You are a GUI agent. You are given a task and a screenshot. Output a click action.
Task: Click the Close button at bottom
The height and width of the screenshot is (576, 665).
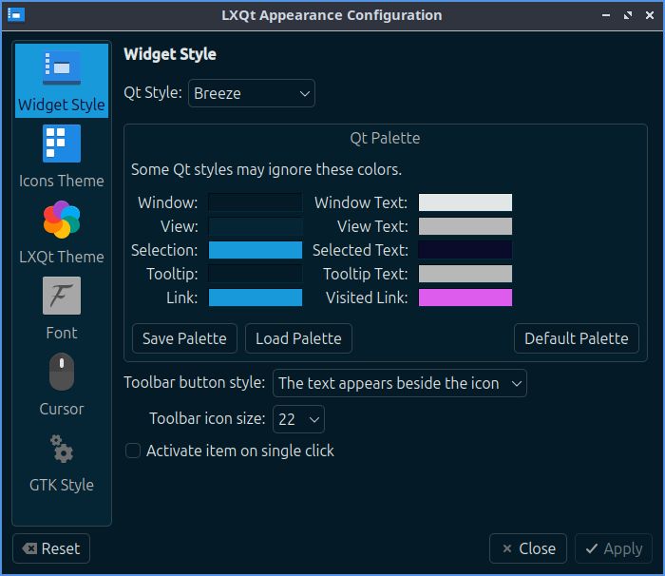pos(528,548)
